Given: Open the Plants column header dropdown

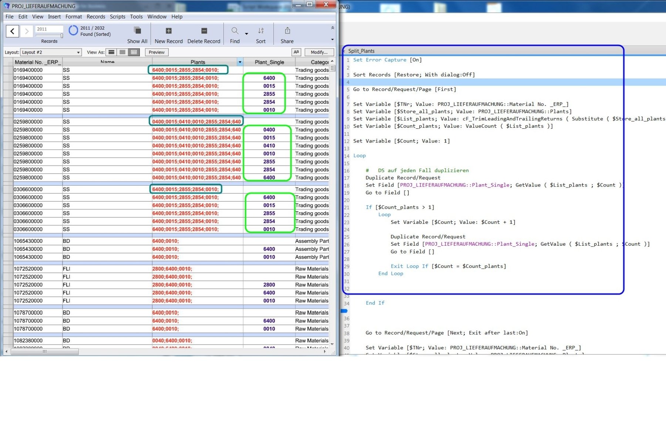Looking at the screenshot, I should pyautogui.click(x=240, y=62).
